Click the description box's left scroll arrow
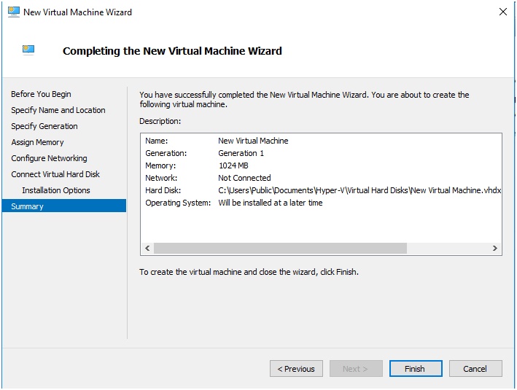 point(147,249)
